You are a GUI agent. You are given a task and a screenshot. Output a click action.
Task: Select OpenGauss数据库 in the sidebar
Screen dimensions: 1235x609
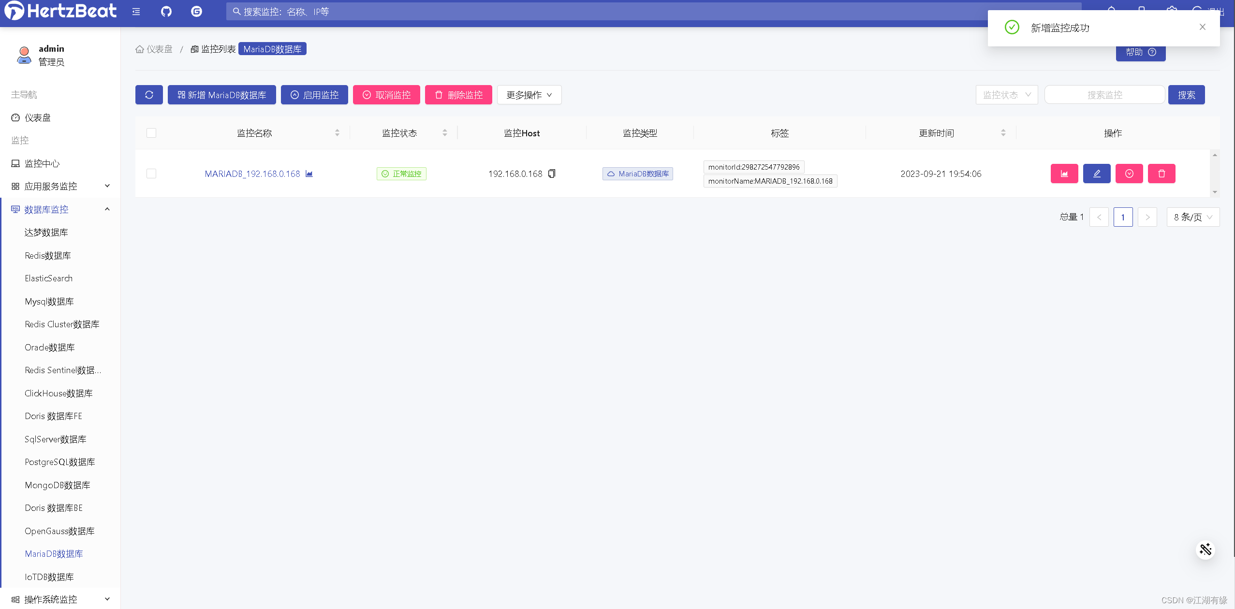tap(59, 531)
